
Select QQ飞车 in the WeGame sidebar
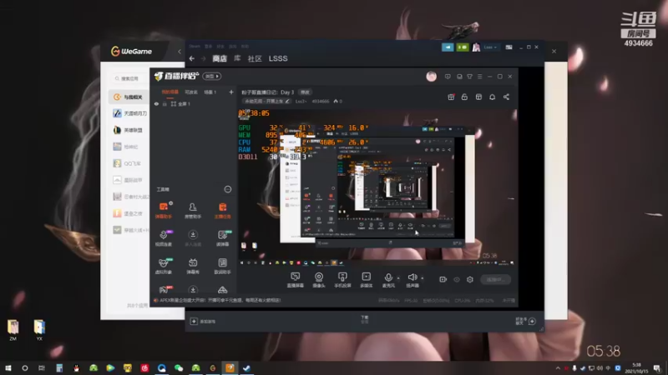(127, 163)
